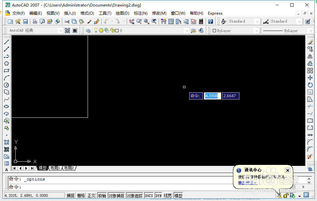Close the 通讯中心 notification balloon
The image size is (317, 201).
pos(287,170)
